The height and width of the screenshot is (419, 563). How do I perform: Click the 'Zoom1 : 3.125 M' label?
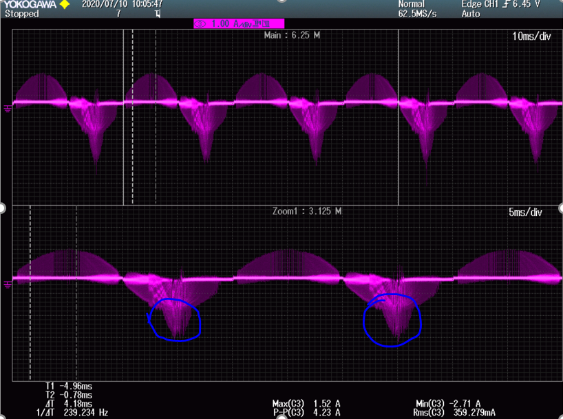pyautogui.click(x=307, y=211)
